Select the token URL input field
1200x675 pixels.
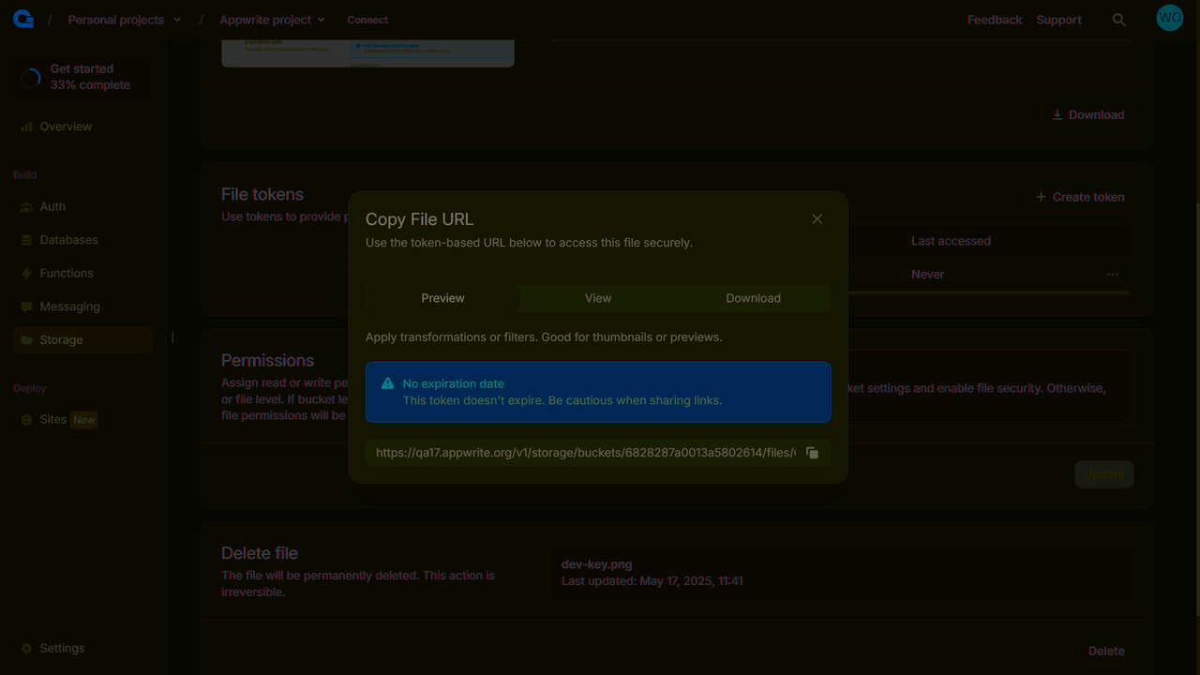coord(581,452)
